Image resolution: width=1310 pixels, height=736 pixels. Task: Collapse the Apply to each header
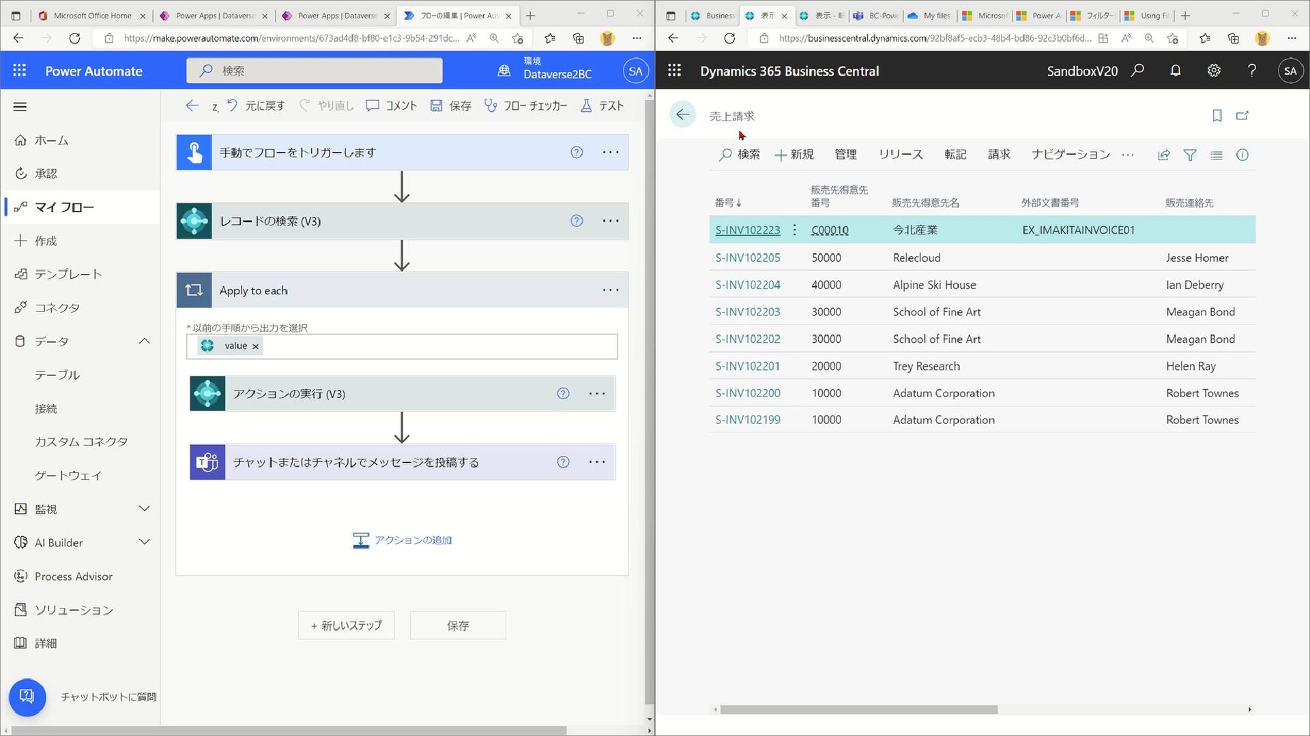[x=402, y=290]
